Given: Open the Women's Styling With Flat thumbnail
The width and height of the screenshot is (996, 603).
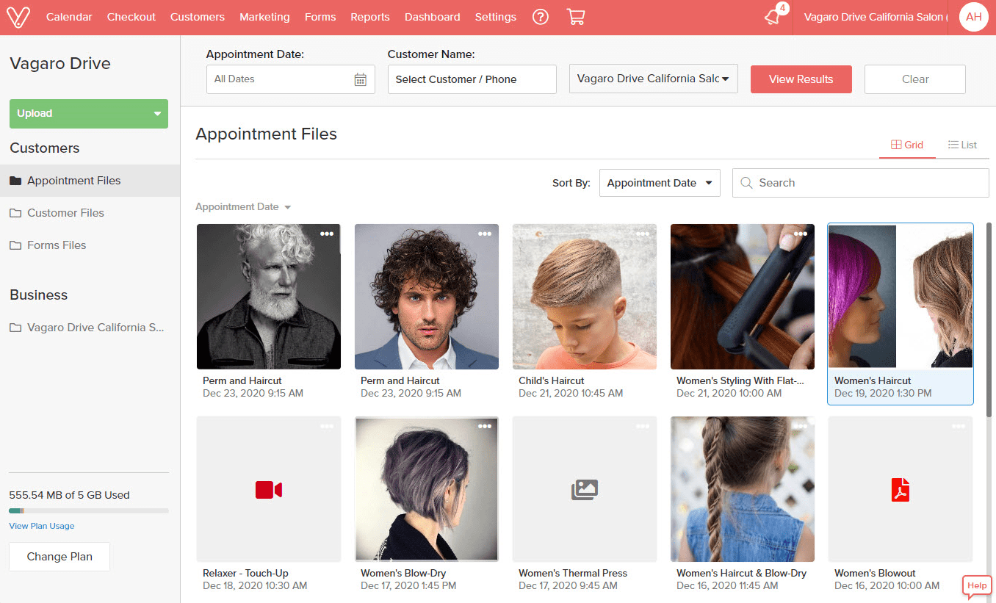Looking at the screenshot, I should 743,297.
